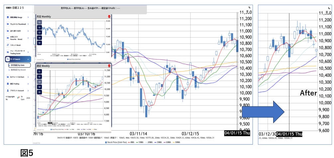Image resolution: width=334 pixels, height=158 pixels.
Task: Click the OHLC data readout below main chart
Action: pos(136,138)
